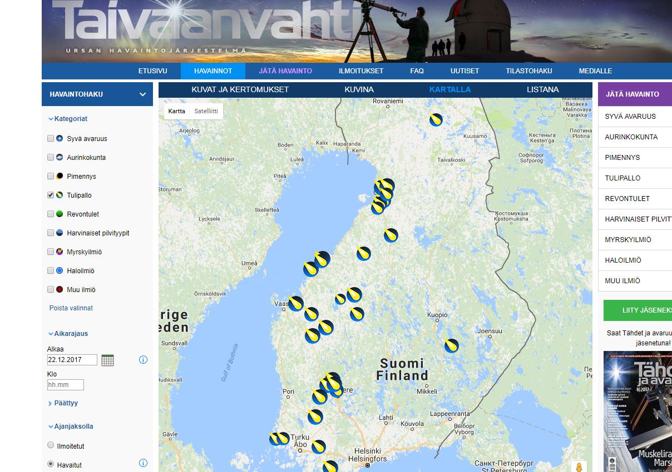
Task: Click the Myrskyilmiö category icon
Action: (60, 252)
